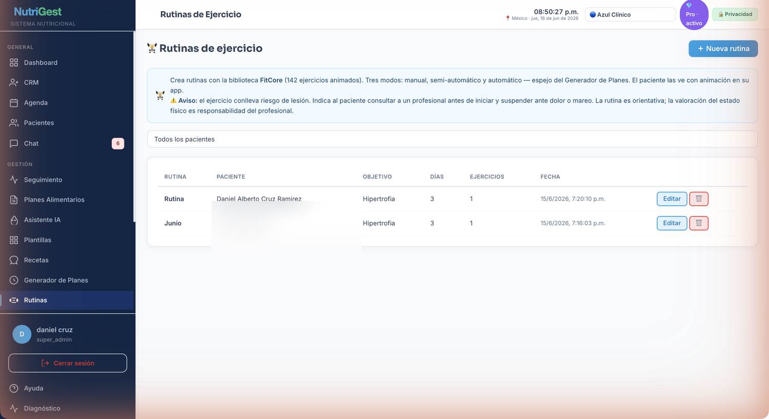The width and height of the screenshot is (769, 419).
Task: Click the super_admin role label
Action: [x=54, y=340]
